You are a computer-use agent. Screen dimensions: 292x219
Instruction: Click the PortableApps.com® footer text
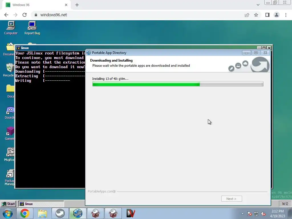pyautogui.click(x=102, y=191)
